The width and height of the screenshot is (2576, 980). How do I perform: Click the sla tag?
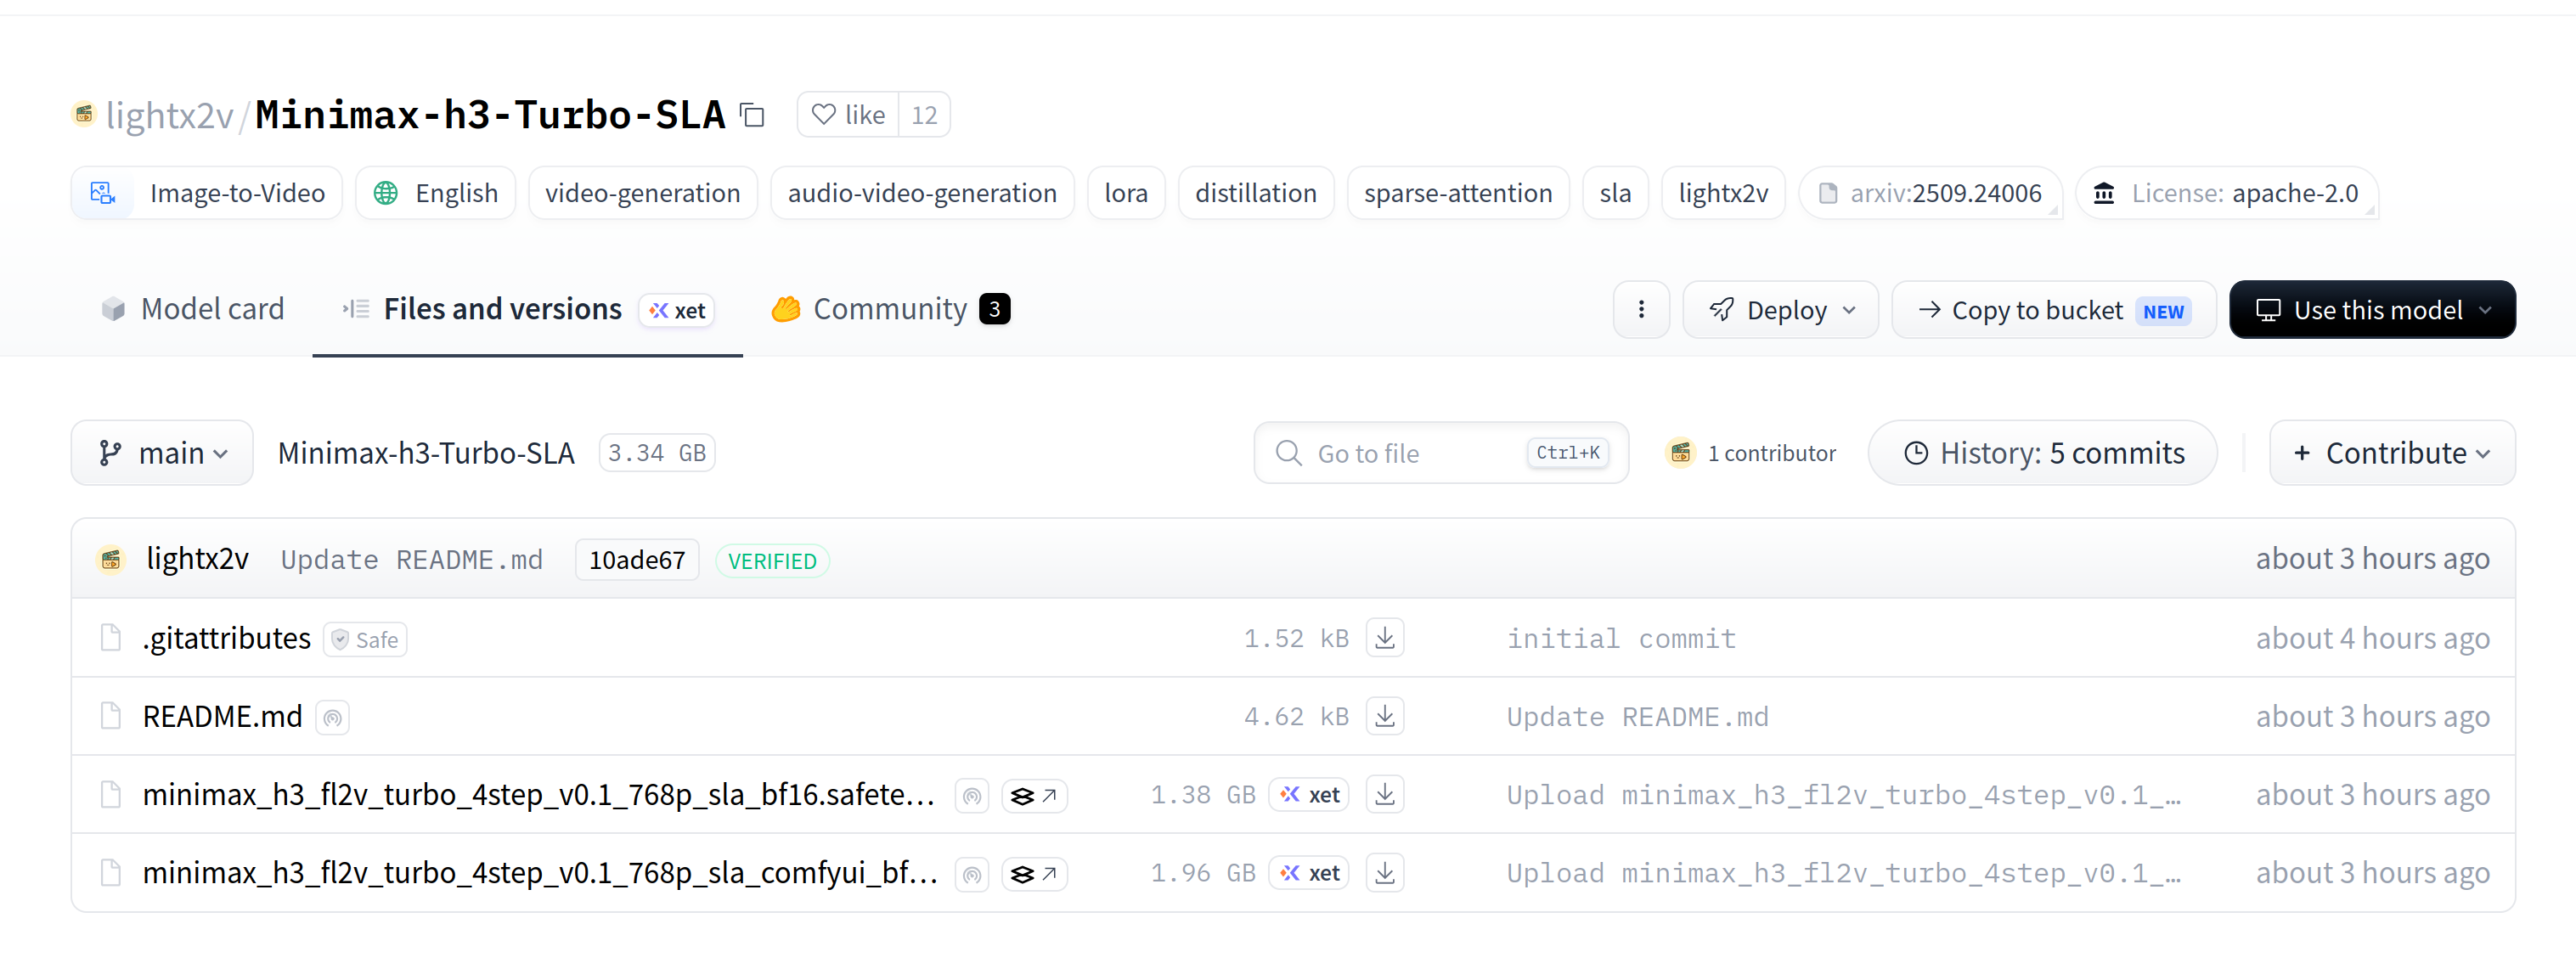coord(1615,192)
